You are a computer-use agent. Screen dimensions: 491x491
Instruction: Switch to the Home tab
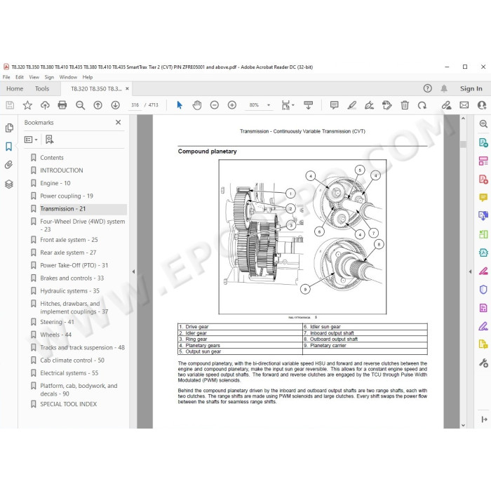[x=15, y=88]
